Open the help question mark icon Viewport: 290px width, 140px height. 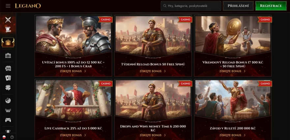point(12,137)
